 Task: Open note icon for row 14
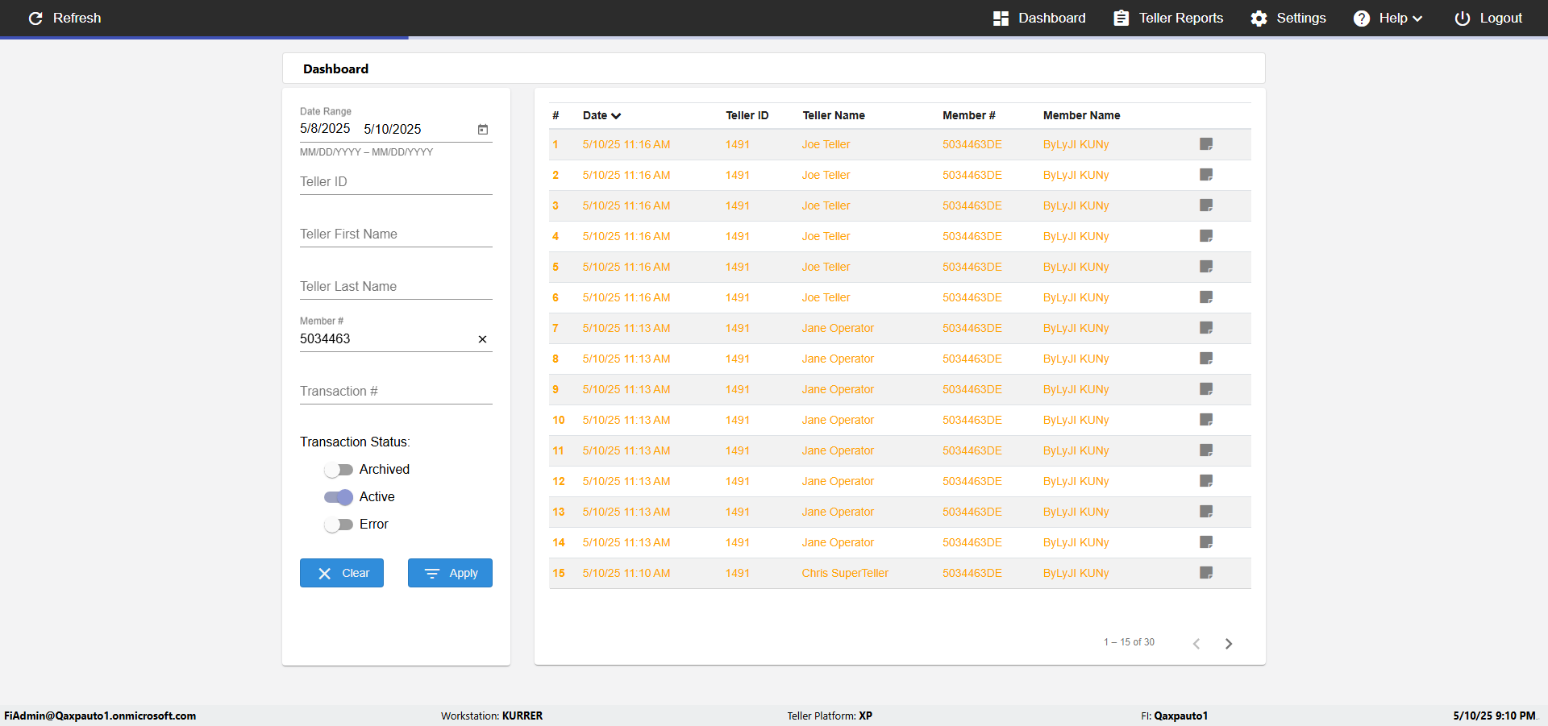pos(1206,542)
